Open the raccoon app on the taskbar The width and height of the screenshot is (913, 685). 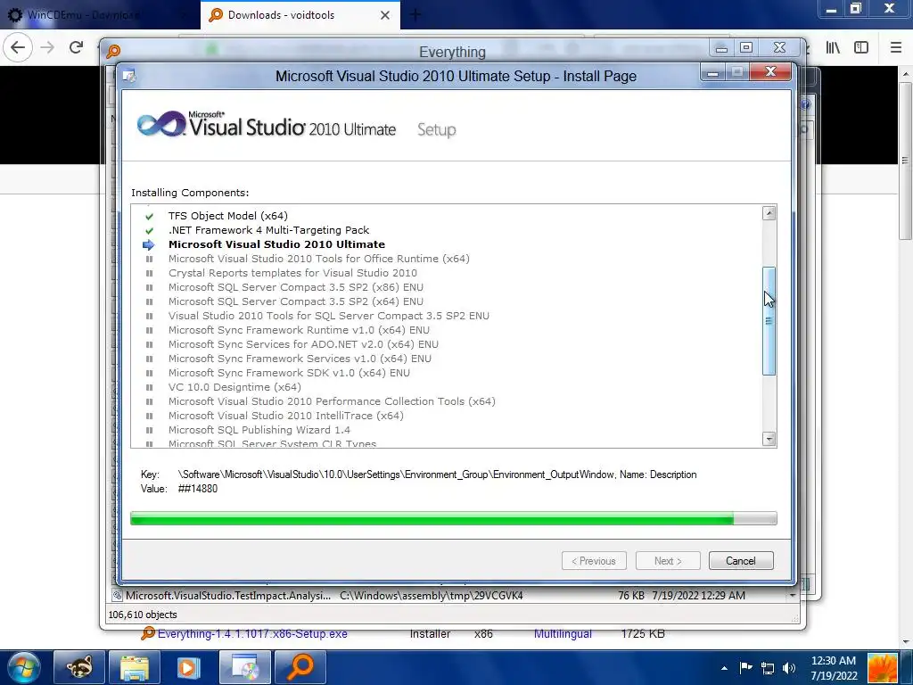tap(79, 667)
